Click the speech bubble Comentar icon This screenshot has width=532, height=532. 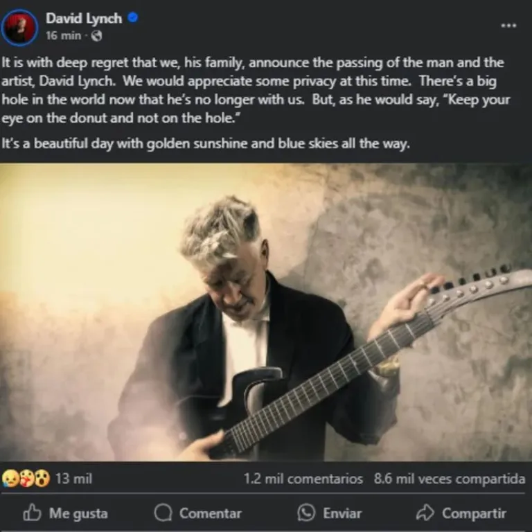[163, 513]
